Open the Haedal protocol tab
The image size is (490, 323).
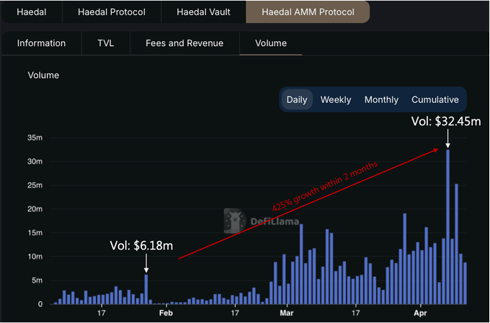(31, 12)
